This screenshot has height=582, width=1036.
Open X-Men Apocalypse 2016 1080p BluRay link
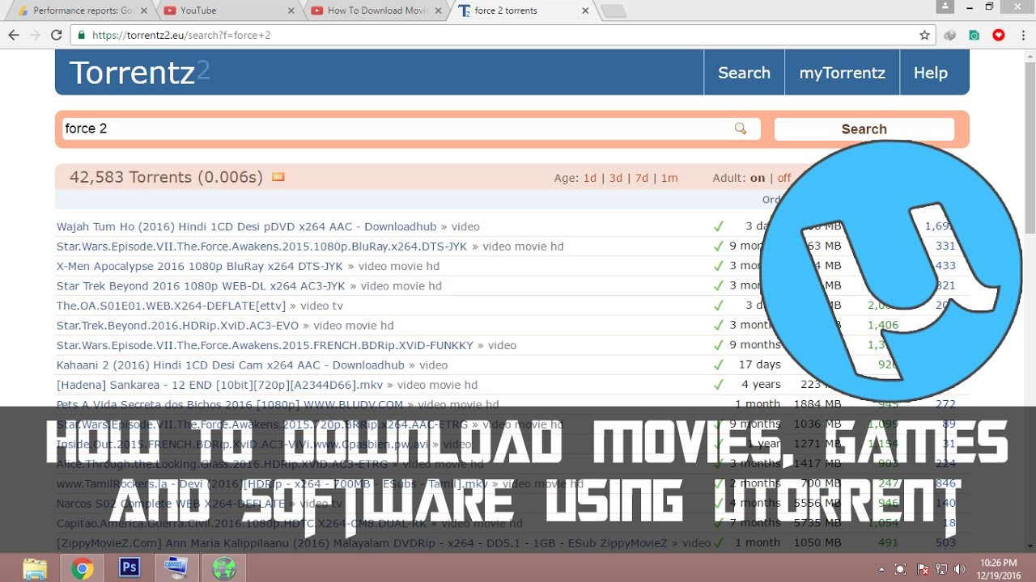pyautogui.click(x=200, y=266)
